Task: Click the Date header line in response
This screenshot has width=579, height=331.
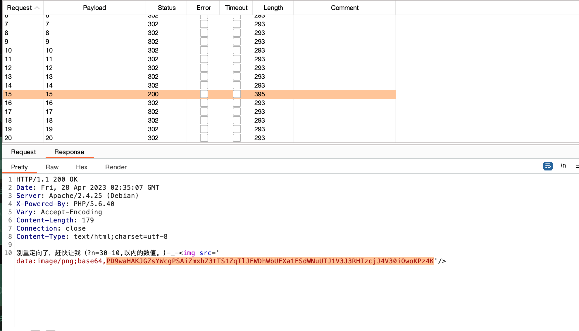Action: point(88,187)
